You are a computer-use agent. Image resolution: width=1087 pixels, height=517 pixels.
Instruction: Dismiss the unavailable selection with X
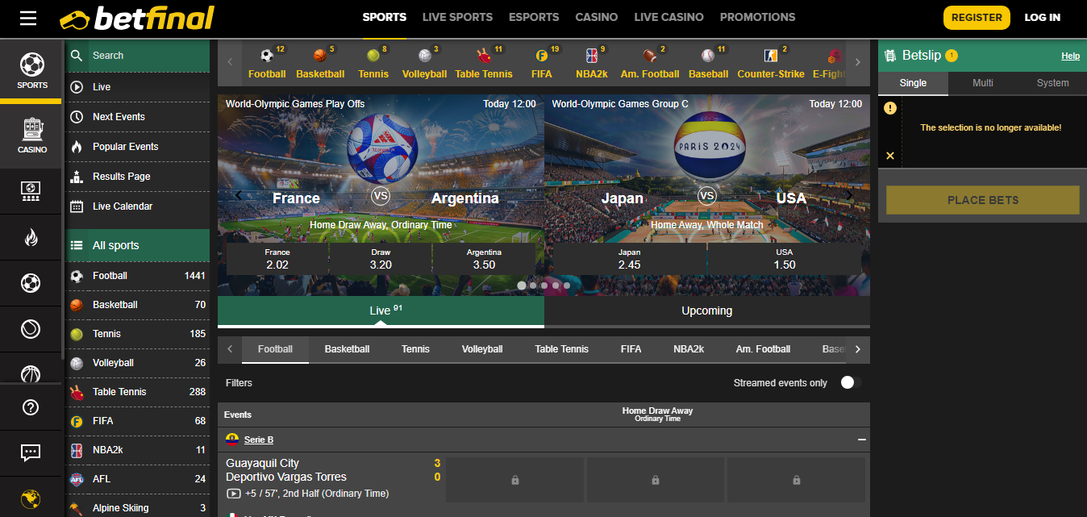pos(890,156)
